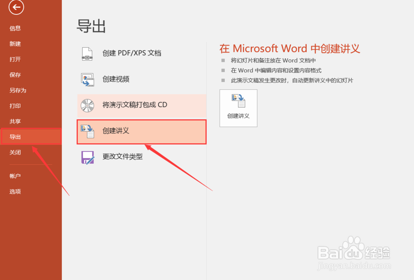Click the create video icon

pos(88,80)
